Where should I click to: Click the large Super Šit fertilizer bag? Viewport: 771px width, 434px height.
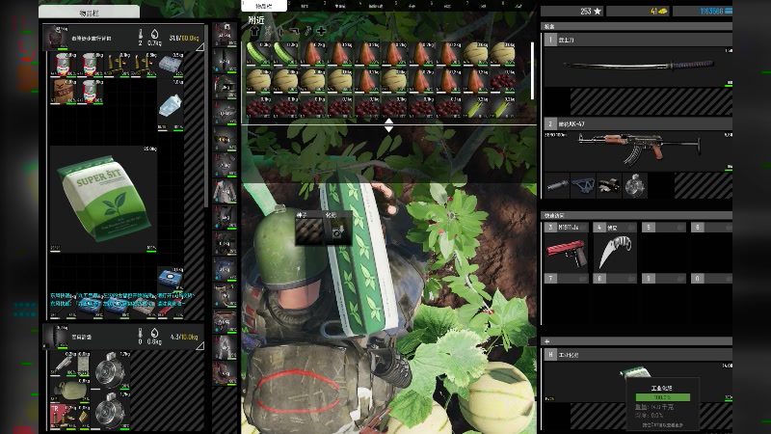pyautogui.click(x=103, y=200)
